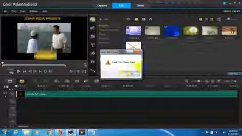Jump to End in preview
Image resolution: width=242 pixels, height=136 pixels.
40,71
